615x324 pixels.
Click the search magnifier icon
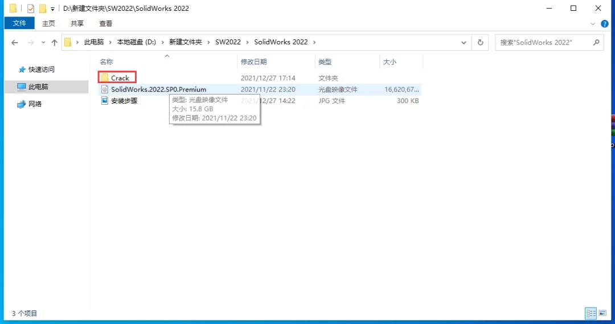coord(596,42)
